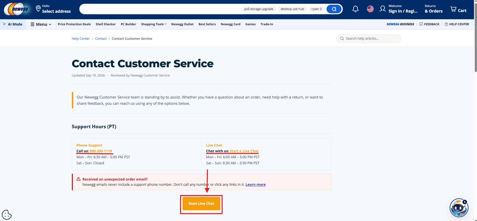Click the Help Center breadcrumb
The width and height of the screenshot is (477, 221).
tap(81, 39)
